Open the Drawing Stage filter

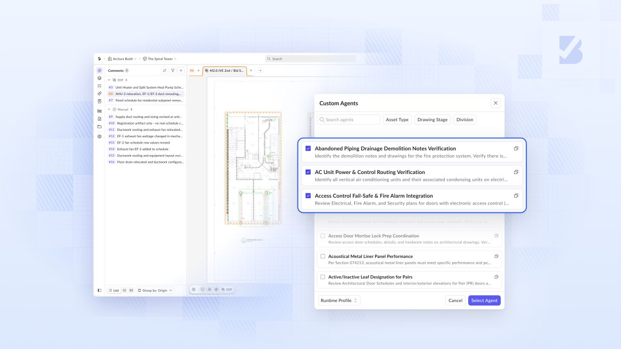pyautogui.click(x=432, y=120)
